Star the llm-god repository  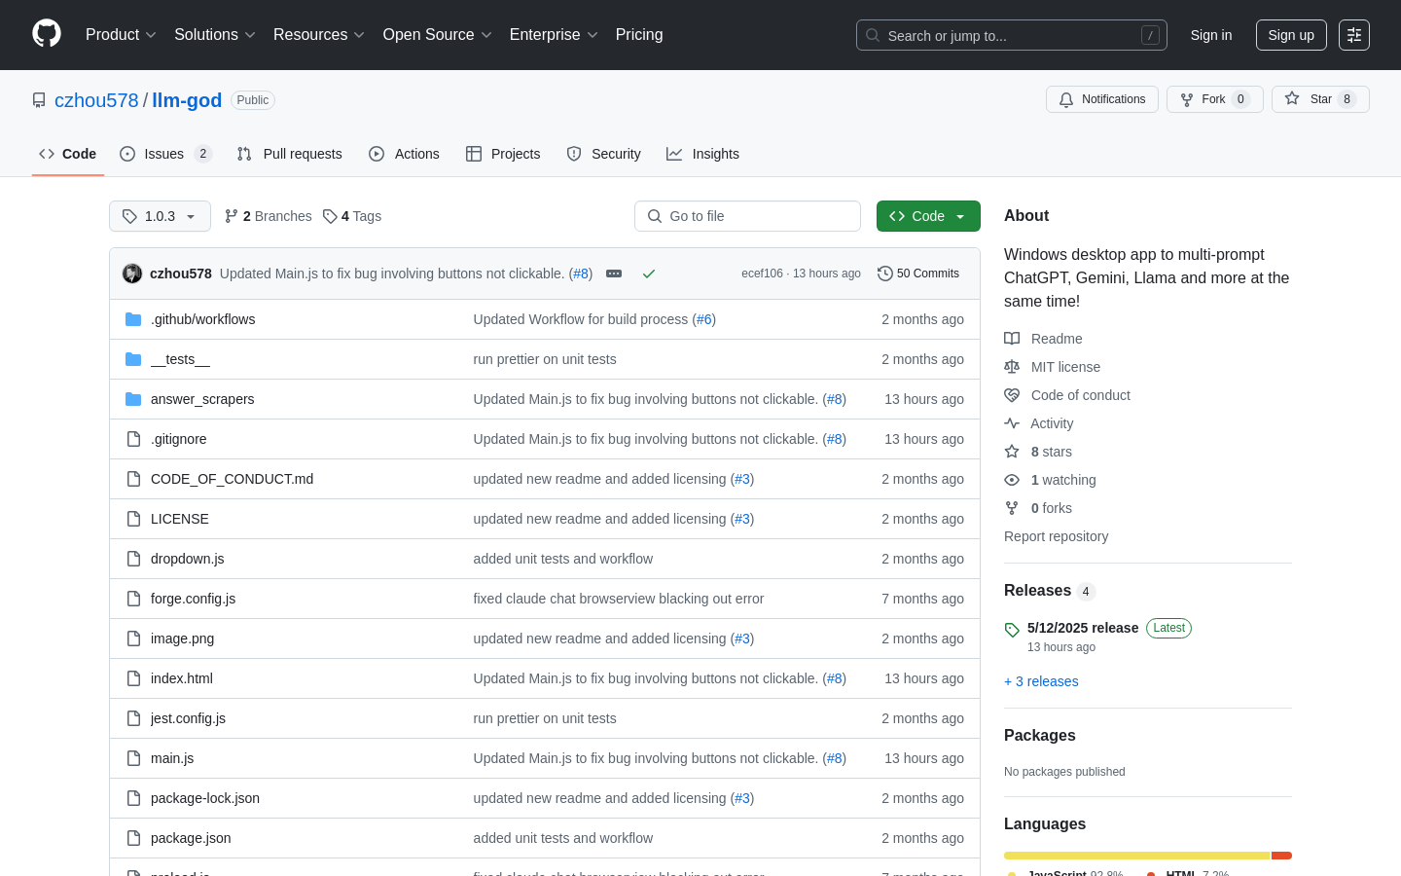(1320, 99)
